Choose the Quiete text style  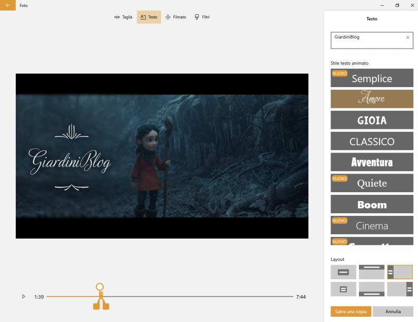click(x=372, y=183)
